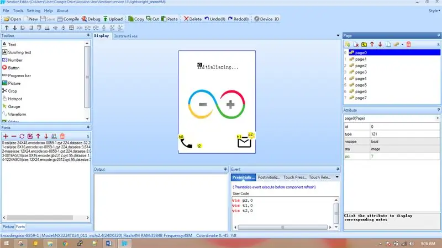The width and height of the screenshot is (442, 248).
Task: Copy the page using the duplicate-page icon
Action: click(388, 45)
